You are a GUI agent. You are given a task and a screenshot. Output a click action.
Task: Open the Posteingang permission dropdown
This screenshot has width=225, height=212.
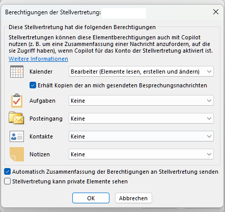coord(141,119)
